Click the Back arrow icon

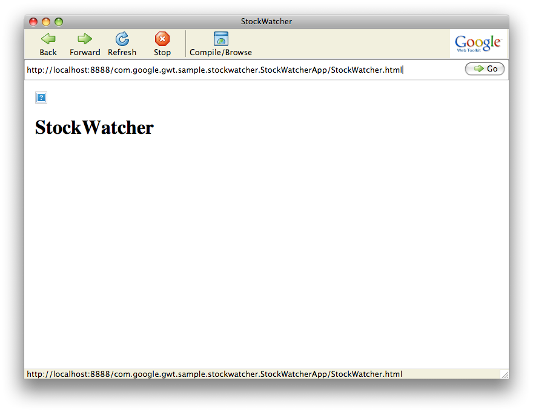pos(48,39)
